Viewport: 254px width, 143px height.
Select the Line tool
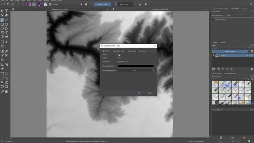[x=6, y=20]
